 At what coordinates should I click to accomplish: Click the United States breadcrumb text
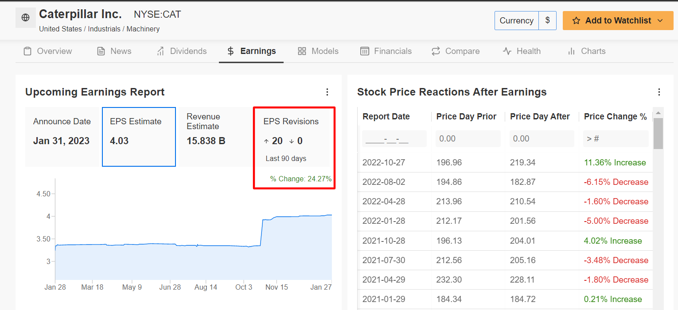[60, 29]
